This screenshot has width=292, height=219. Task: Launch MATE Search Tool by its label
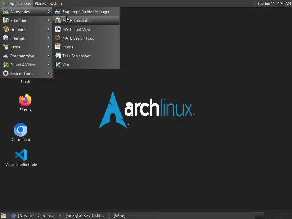(78, 38)
